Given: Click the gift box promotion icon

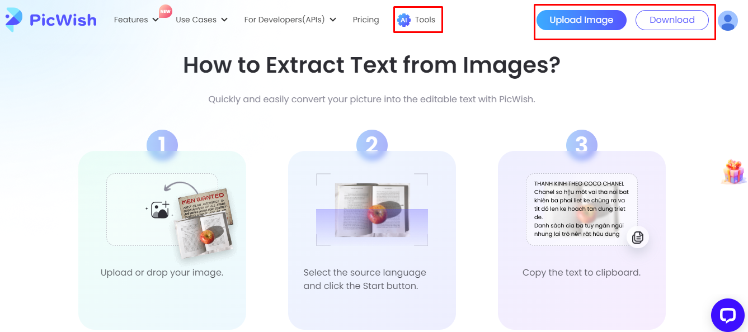Looking at the screenshot, I should [733, 172].
